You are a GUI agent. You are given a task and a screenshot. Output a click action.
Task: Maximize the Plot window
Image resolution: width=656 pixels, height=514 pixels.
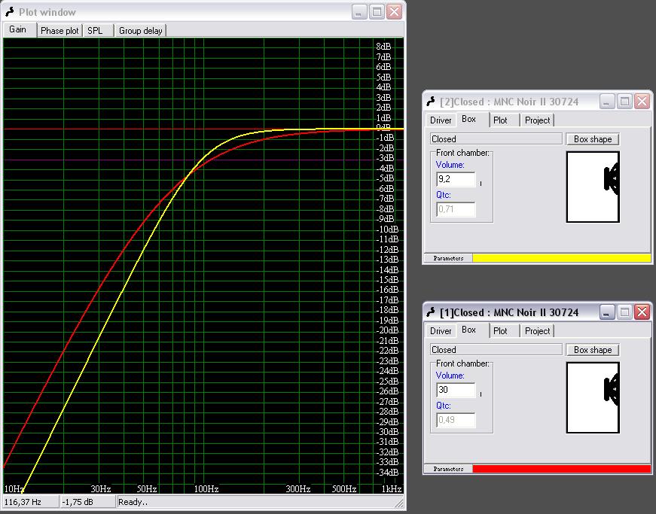point(377,12)
